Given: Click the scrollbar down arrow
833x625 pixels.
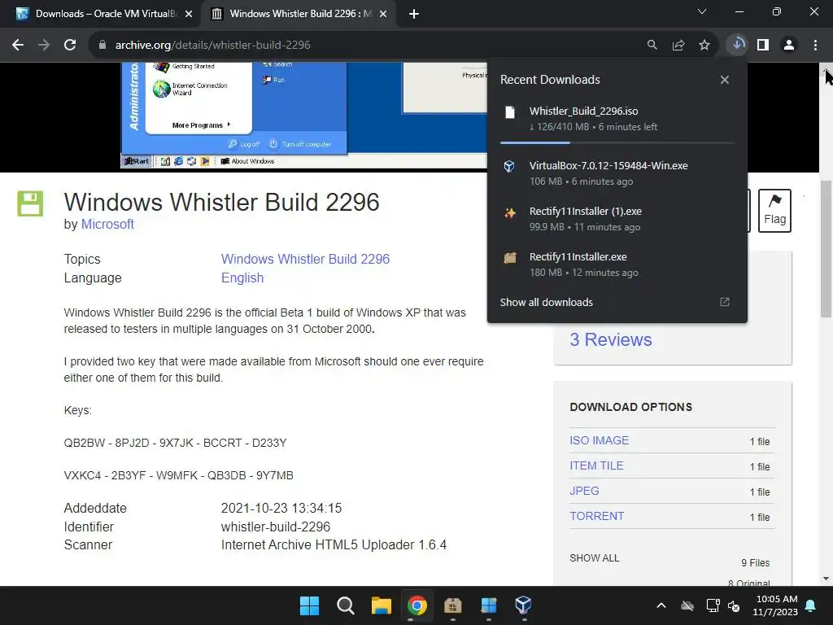Looking at the screenshot, I should point(826,579).
